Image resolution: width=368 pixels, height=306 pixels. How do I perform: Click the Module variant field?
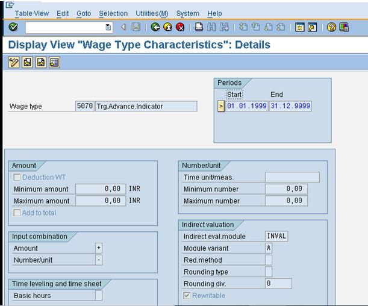[269, 248]
